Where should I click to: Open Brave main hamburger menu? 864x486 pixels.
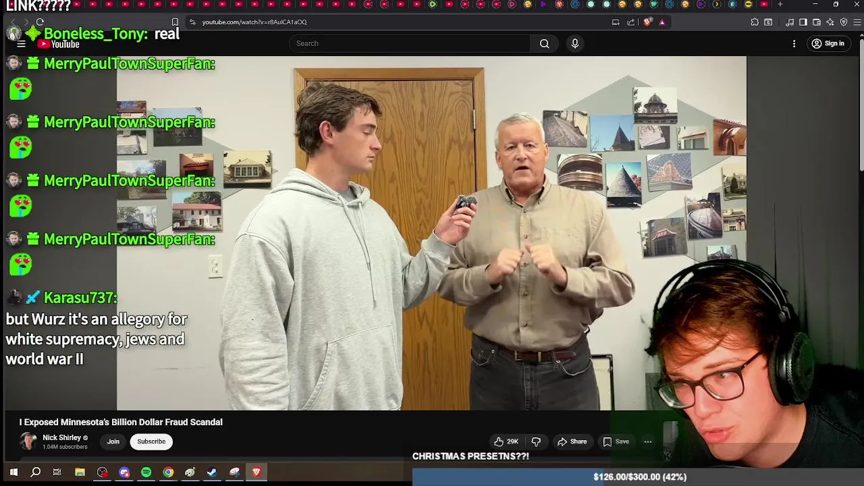click(x=857, y=22)
